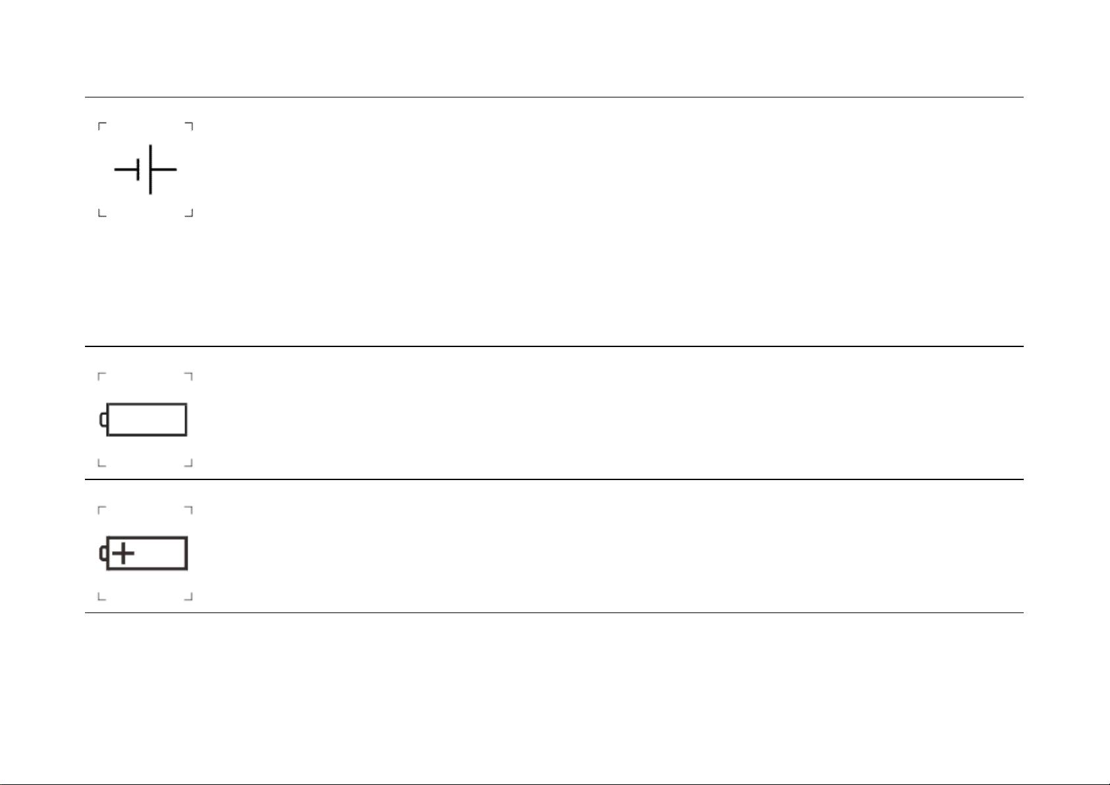Click the terminal nub of empty battery
The height and width of the screenshot is (785, 1110).
(x=103, y=420)
